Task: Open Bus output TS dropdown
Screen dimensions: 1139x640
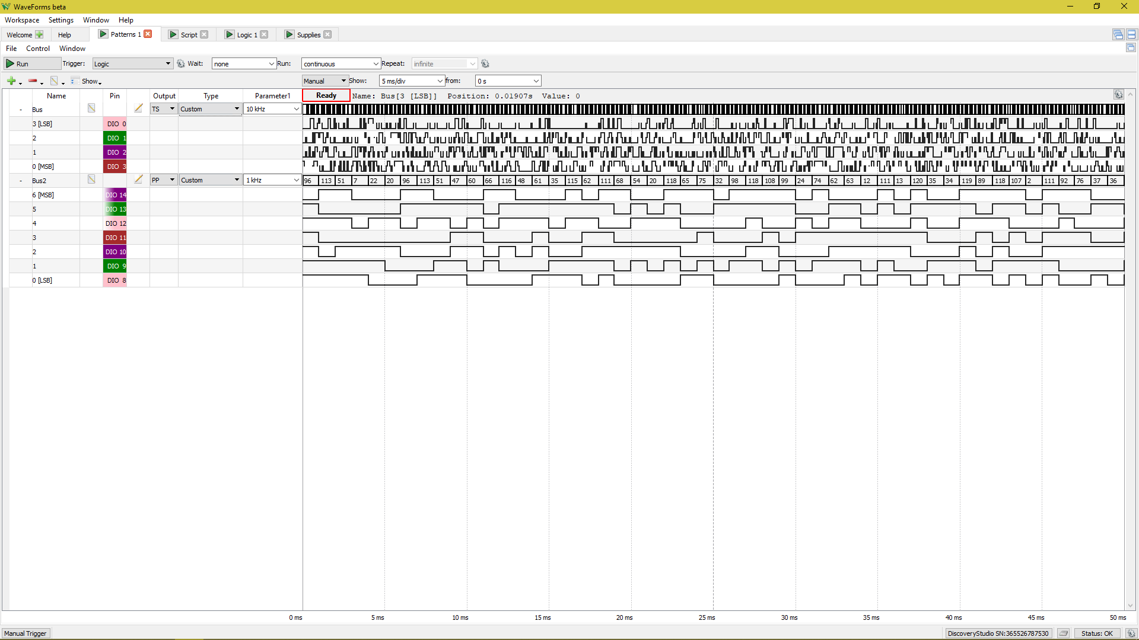Action: [x=164, y=109]
